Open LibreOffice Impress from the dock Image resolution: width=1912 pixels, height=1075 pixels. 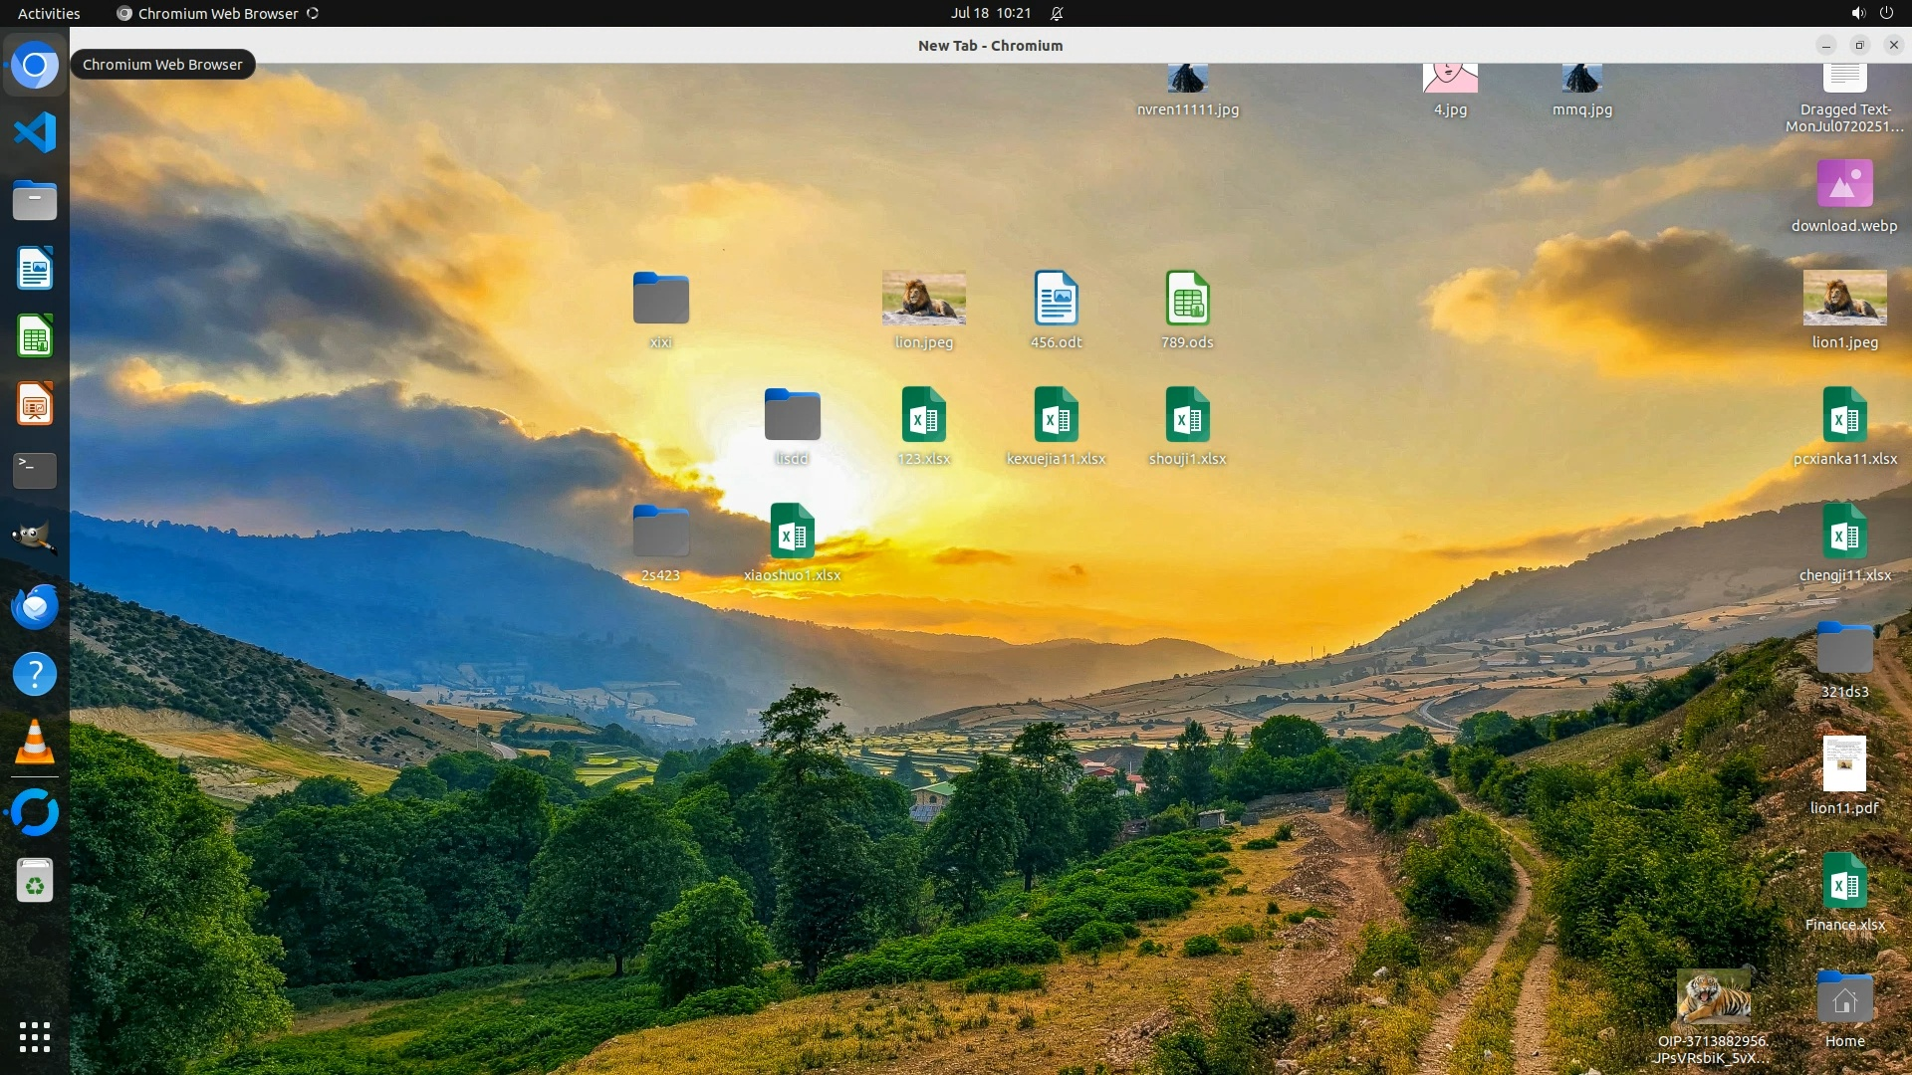click(x=35, y=404)
